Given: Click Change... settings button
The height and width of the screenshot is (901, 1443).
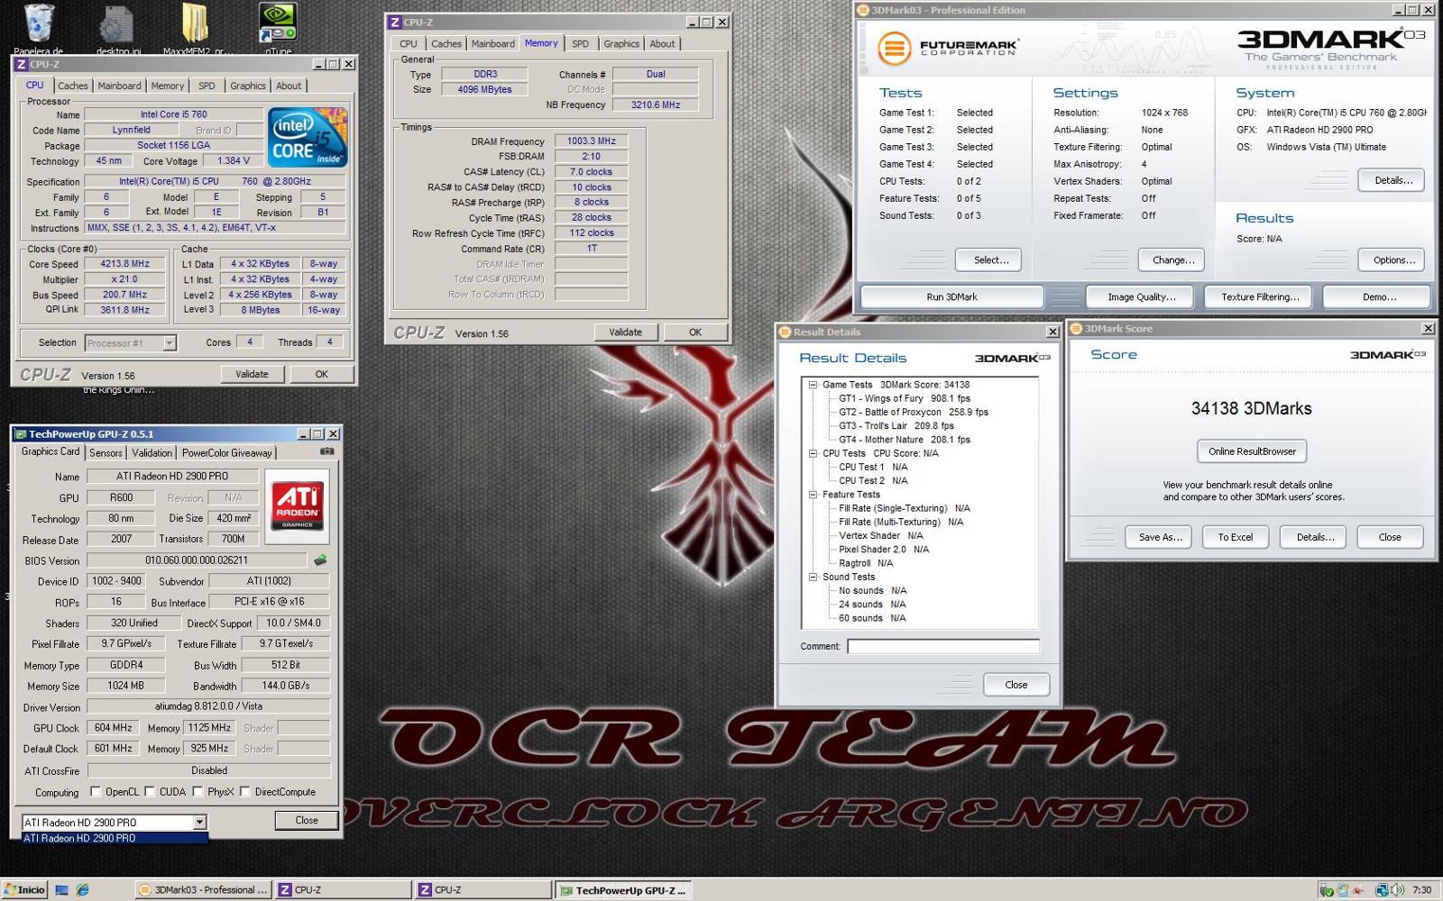Looking at the screenshot, I should pyautogui.click(x=1172, y=259).
